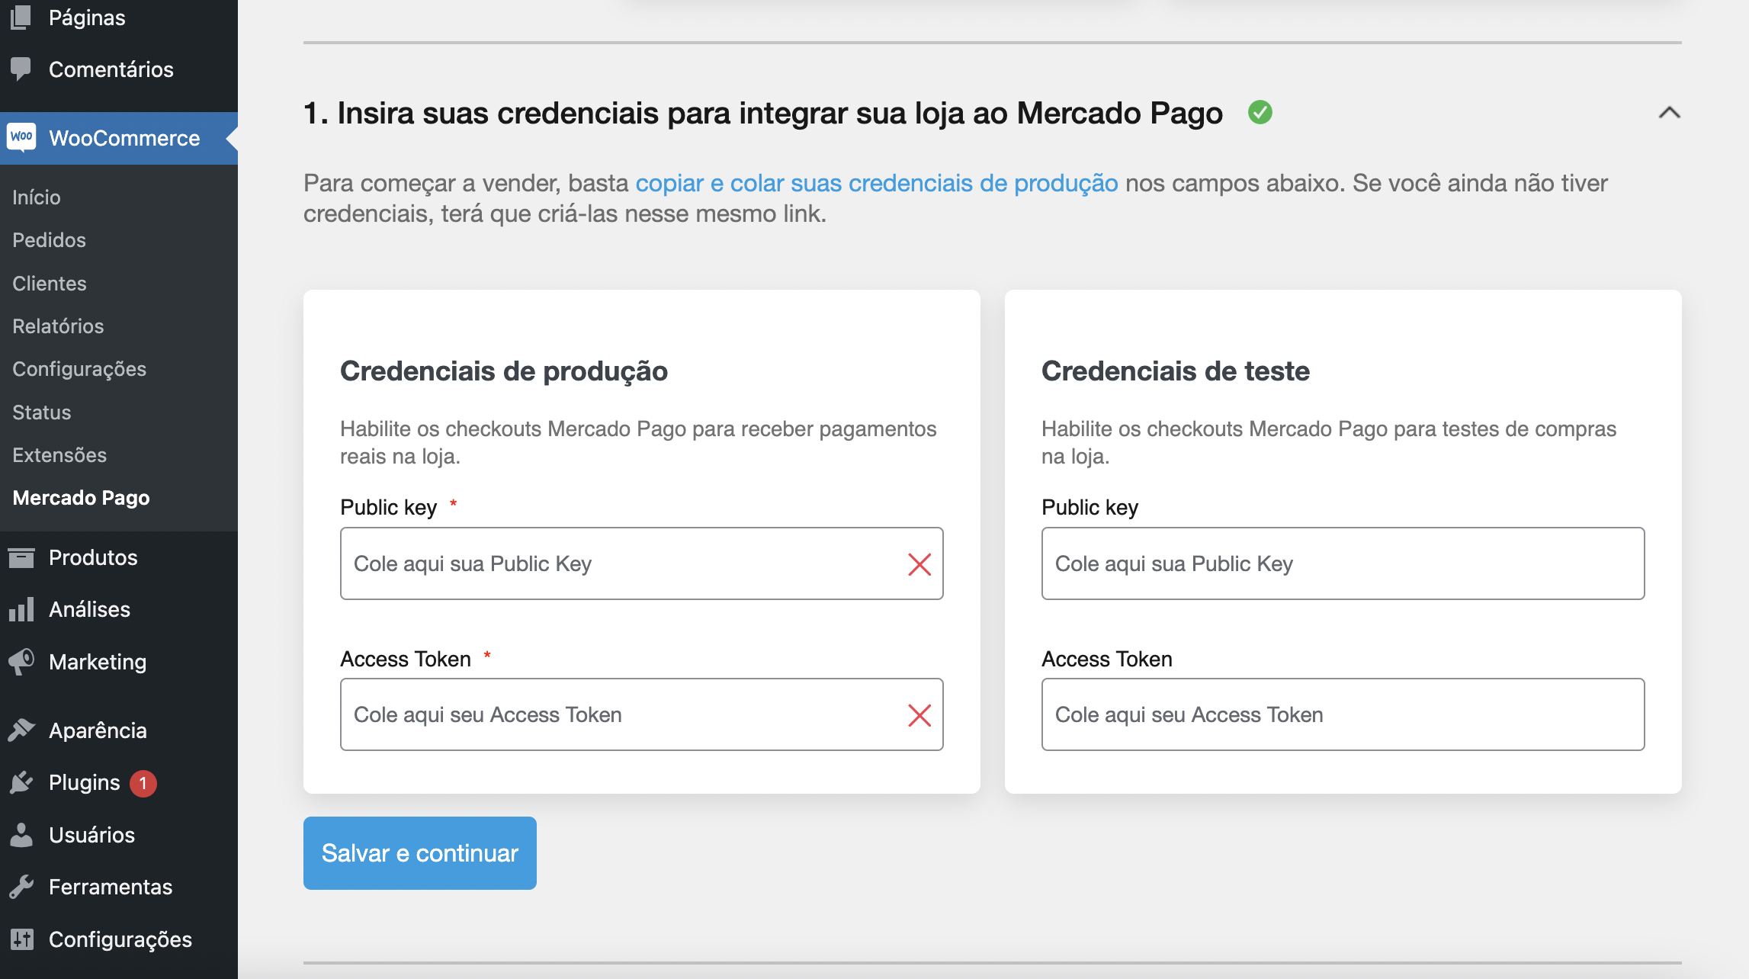
Task: Click the Credenciais de teste heading
Action: click(1176, 371)
